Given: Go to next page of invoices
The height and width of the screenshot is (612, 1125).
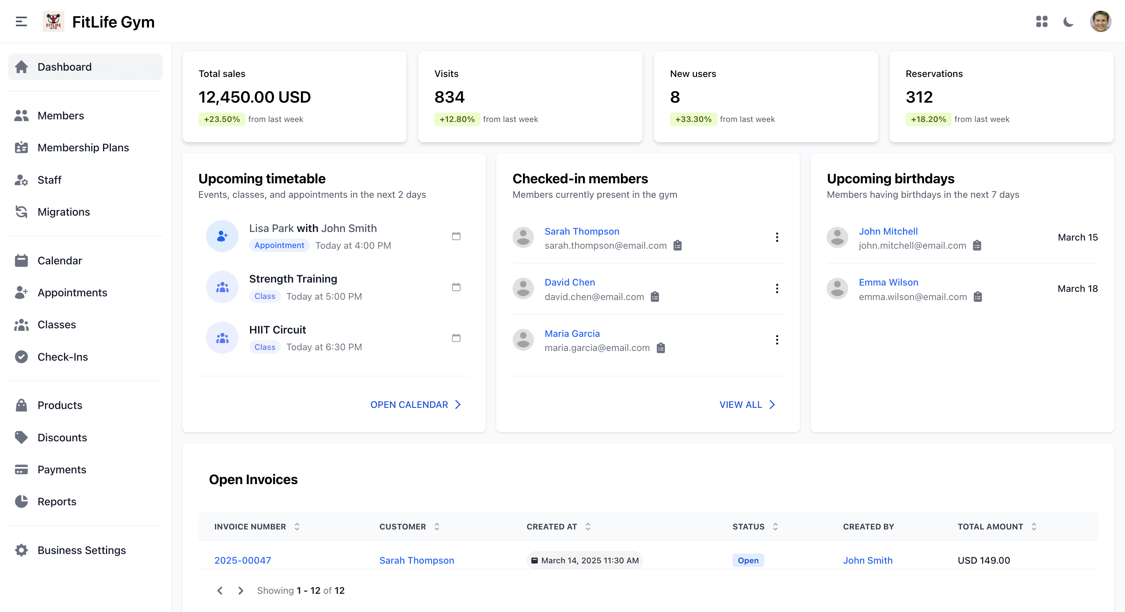Looking at the screenshot, I should pos(240,590).
